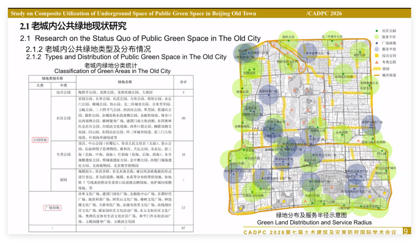Click the green 社区公园 legend dot
The height and width of the screenshot is (242, 419).
coord(376,31)
